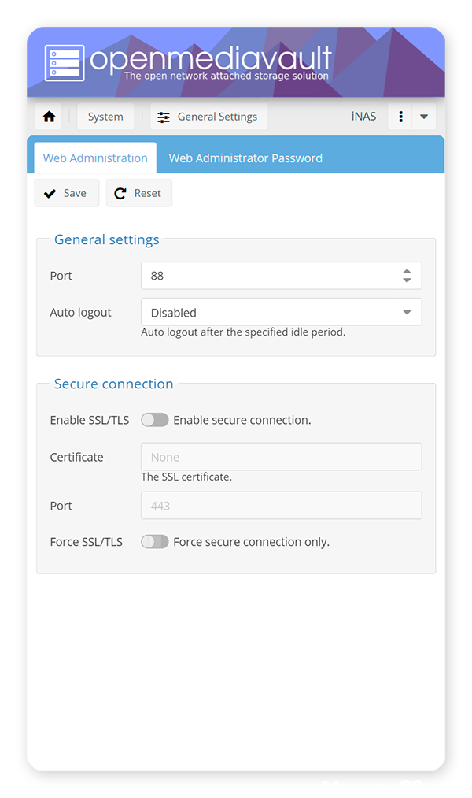The width and height of the screenshot is (472, 798).
Task: Decrease the Port value with down arrow
Action: [407, 280]
